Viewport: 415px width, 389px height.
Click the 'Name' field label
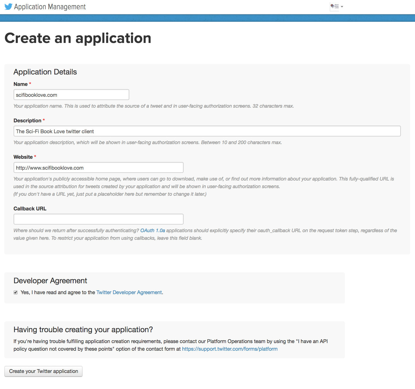[21, 84]
